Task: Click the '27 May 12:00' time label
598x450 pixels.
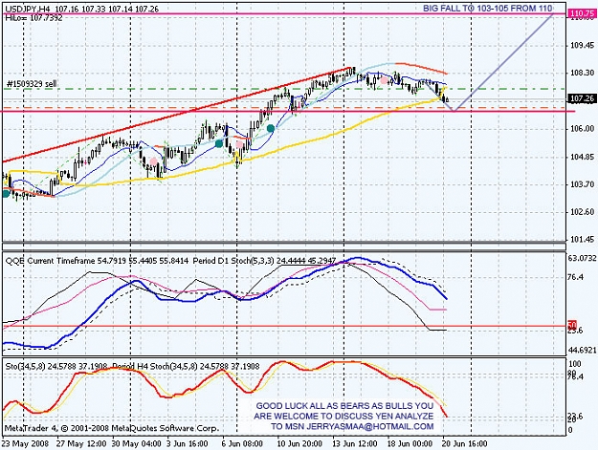Action: tap(81, 444)
